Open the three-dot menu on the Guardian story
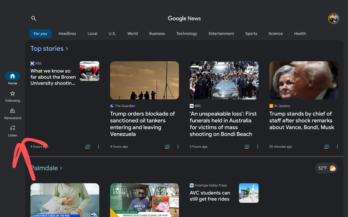This screenshot has width=348, height=217. pos(178,147)
